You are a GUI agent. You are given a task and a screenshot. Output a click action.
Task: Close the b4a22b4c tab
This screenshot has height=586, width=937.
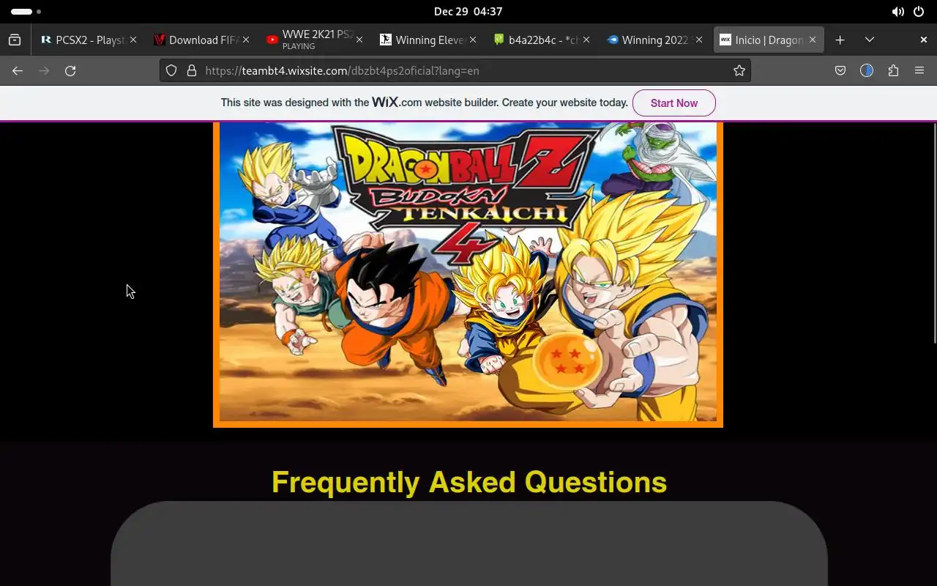click(x=586, y=40)
